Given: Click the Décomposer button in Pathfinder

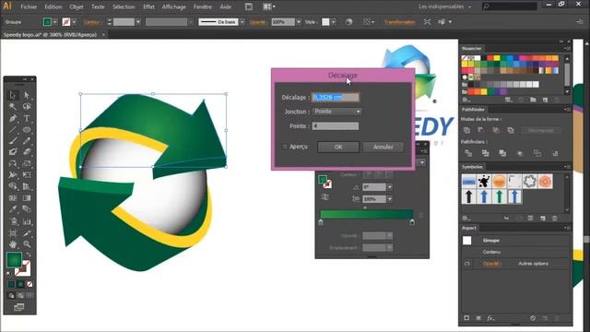Looking at the screenshot, I should tap(541, 130).
